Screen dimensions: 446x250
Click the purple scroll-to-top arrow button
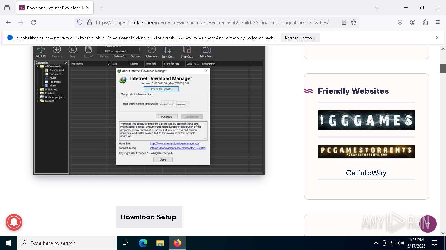pyautogui.click(x=428, y=224)
